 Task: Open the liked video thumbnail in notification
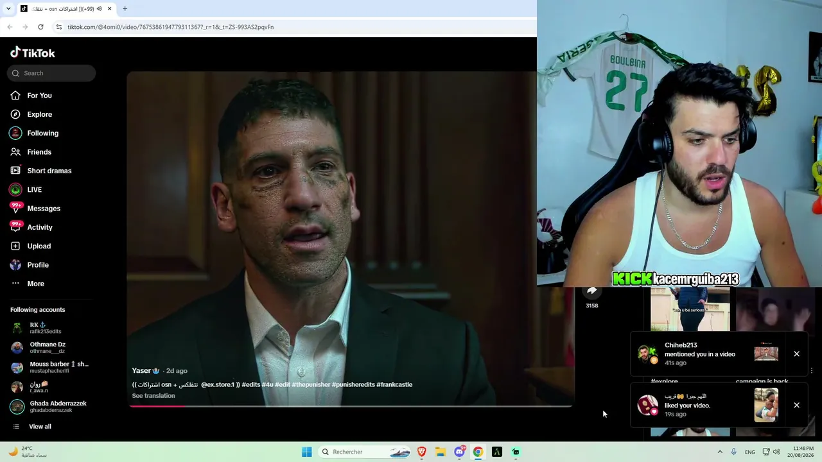pos(766,405)
